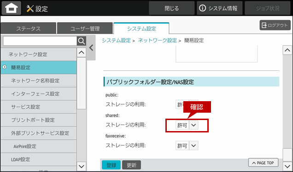
Task: Switch to ステータス tab
Action: point(28,29)
